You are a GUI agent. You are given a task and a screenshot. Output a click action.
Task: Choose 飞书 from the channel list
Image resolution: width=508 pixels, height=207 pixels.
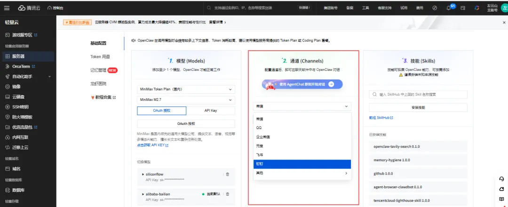(302, 155)
